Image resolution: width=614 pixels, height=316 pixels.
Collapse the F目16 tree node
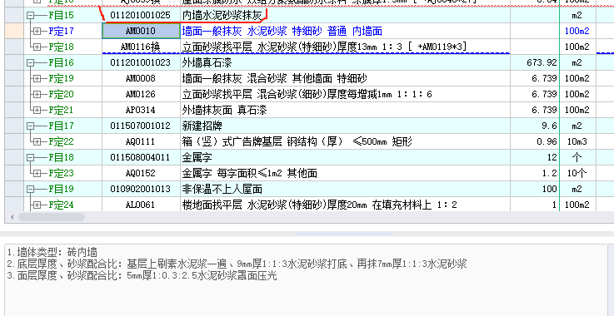(30, 62)
